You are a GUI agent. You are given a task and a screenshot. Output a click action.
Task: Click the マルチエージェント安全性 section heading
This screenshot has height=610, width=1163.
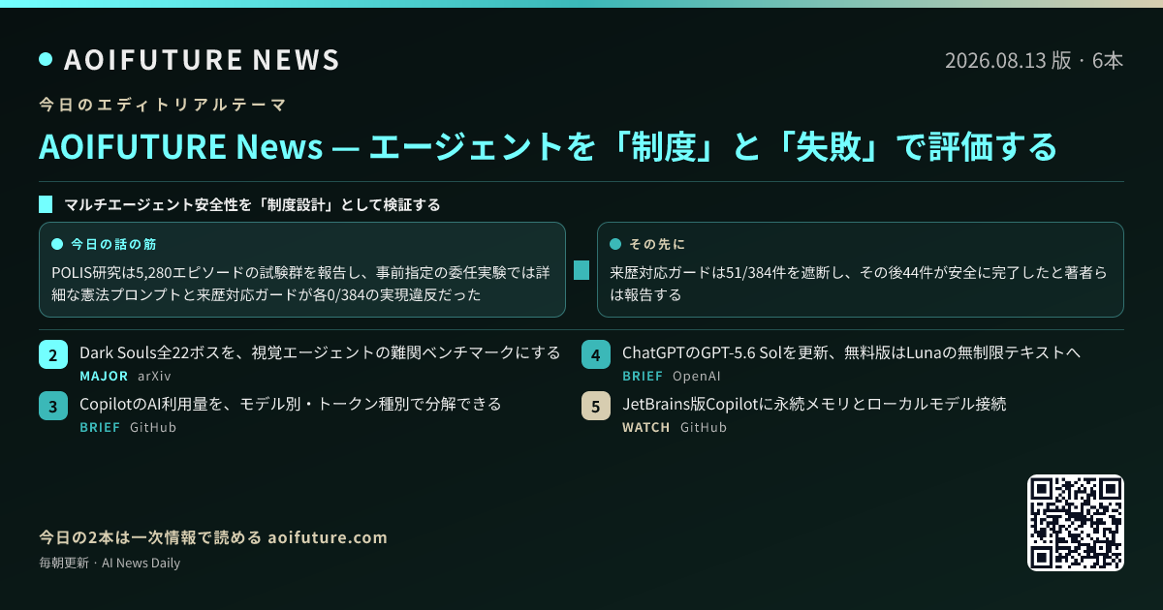pyautogui.click(x=252, y=204)
